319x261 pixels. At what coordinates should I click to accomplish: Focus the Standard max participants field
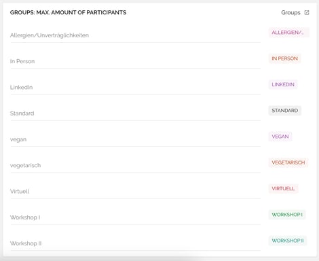(x=135, y=114)
